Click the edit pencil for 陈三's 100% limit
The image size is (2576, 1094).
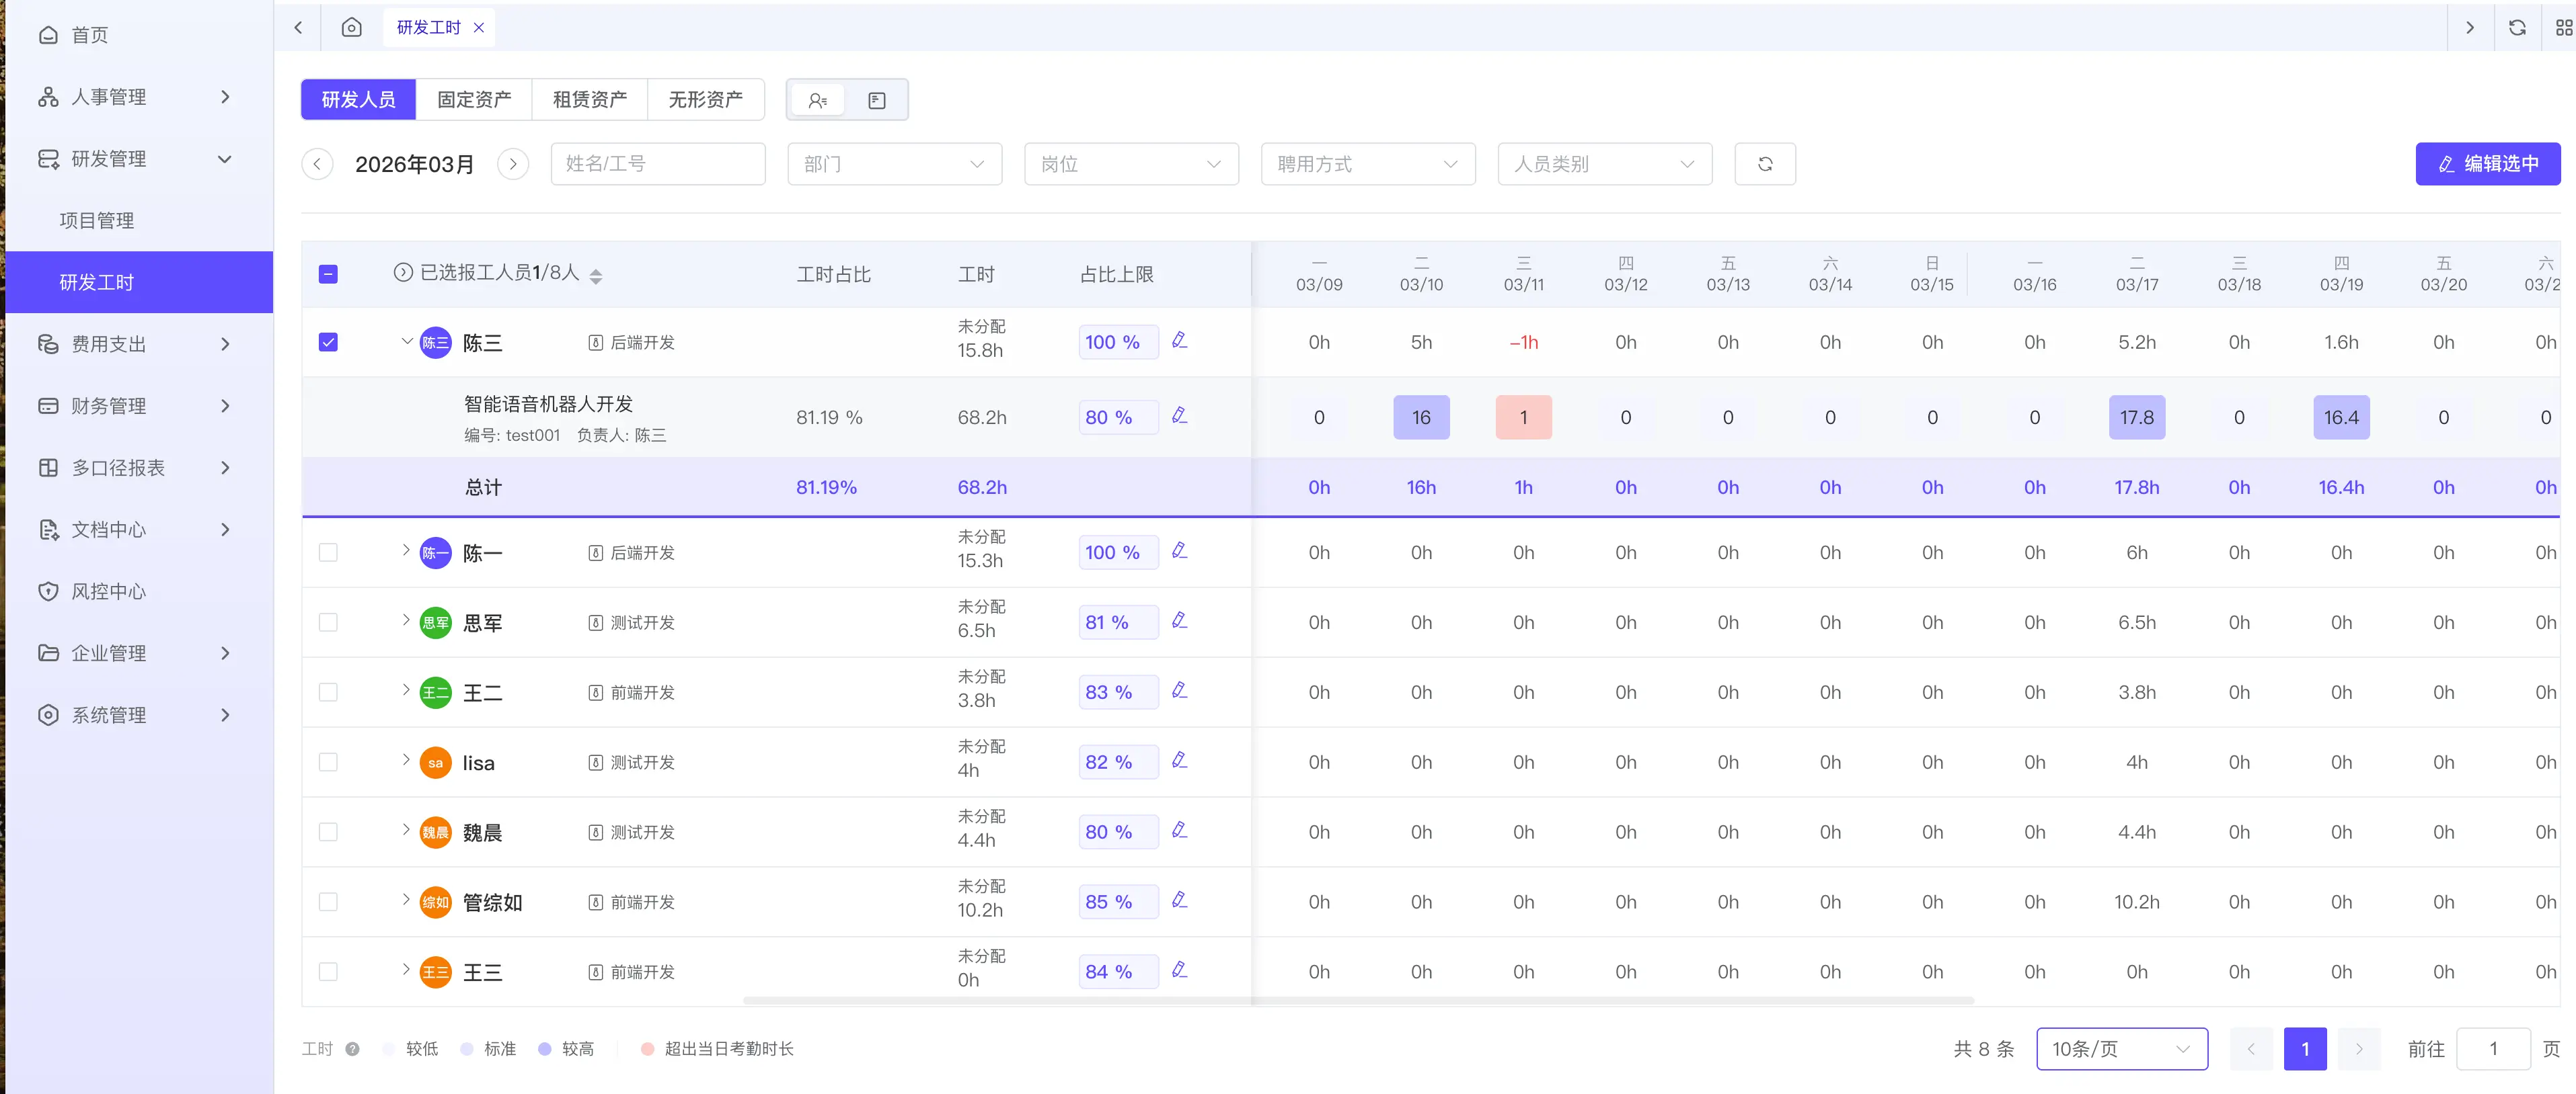click(x=1180, y=341)
